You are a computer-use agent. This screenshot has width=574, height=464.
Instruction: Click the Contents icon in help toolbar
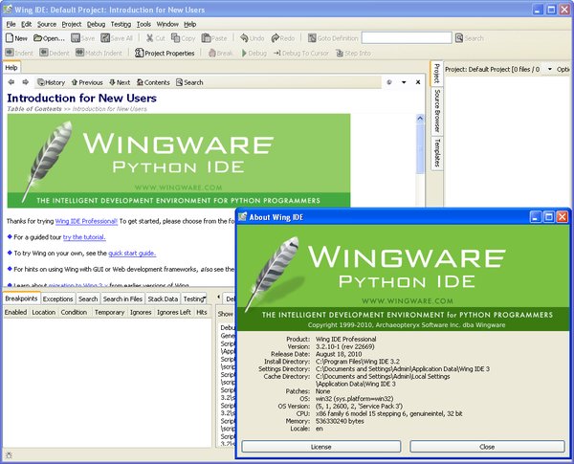[151, 82]
